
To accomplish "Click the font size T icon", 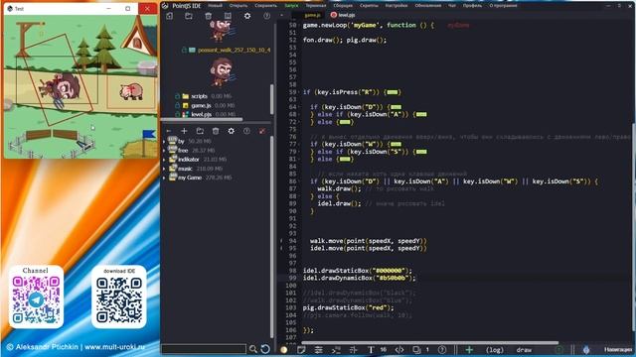I will tap(371, 350).
